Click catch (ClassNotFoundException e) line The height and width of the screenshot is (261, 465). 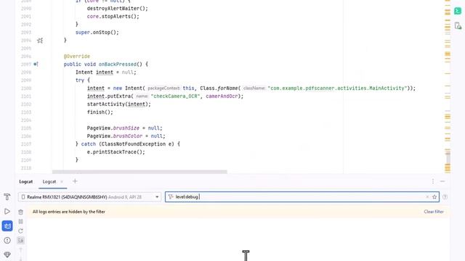pos(128,144)
